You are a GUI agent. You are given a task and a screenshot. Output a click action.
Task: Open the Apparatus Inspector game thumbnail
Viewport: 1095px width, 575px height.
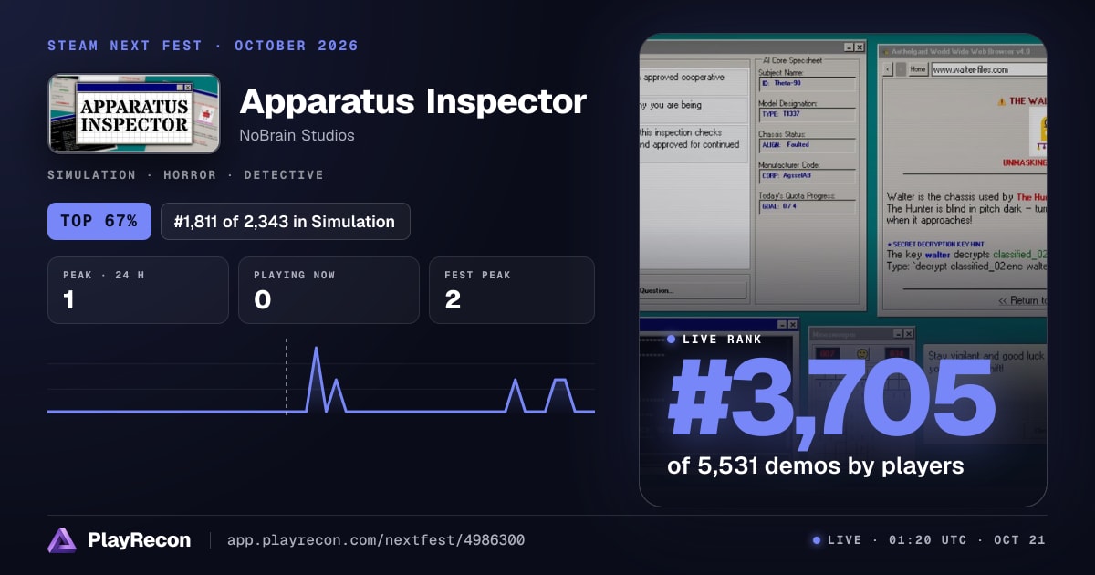(x=134, y=113)
